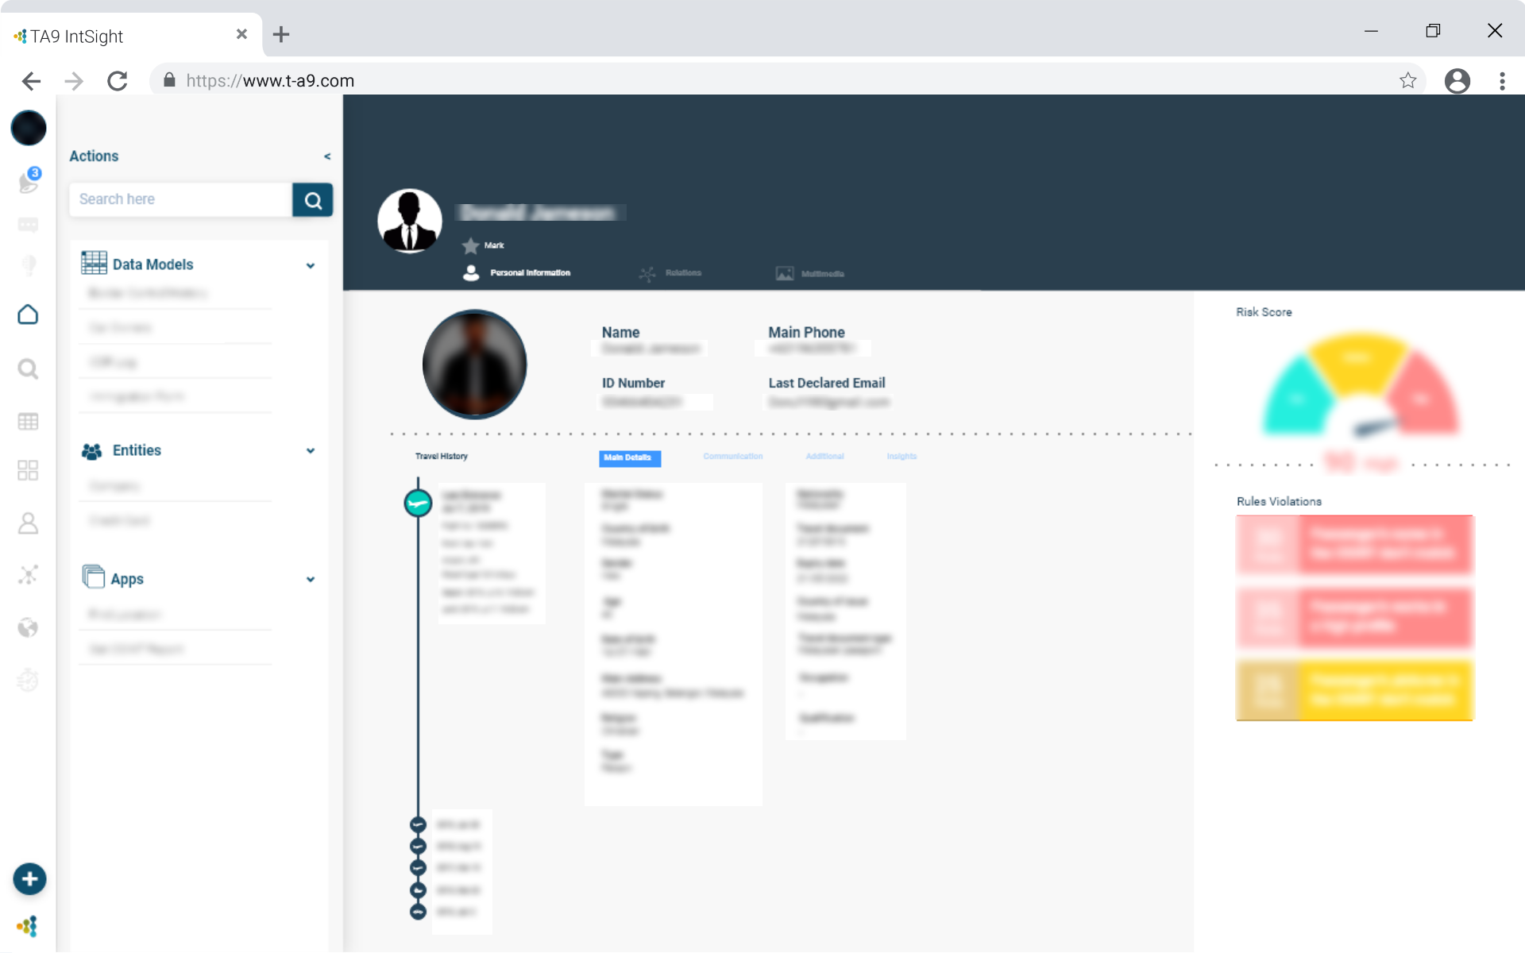The width and height of the screenshot is (1525, 953).
Task: Open the notifications icon with badge 3
Action: [29, 182]
